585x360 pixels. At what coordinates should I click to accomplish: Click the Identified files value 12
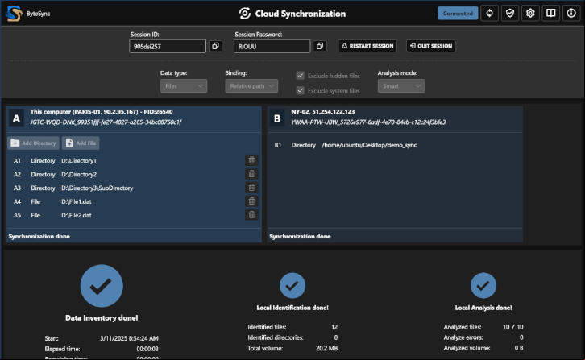pyautogui.click(x=334, y=327)
